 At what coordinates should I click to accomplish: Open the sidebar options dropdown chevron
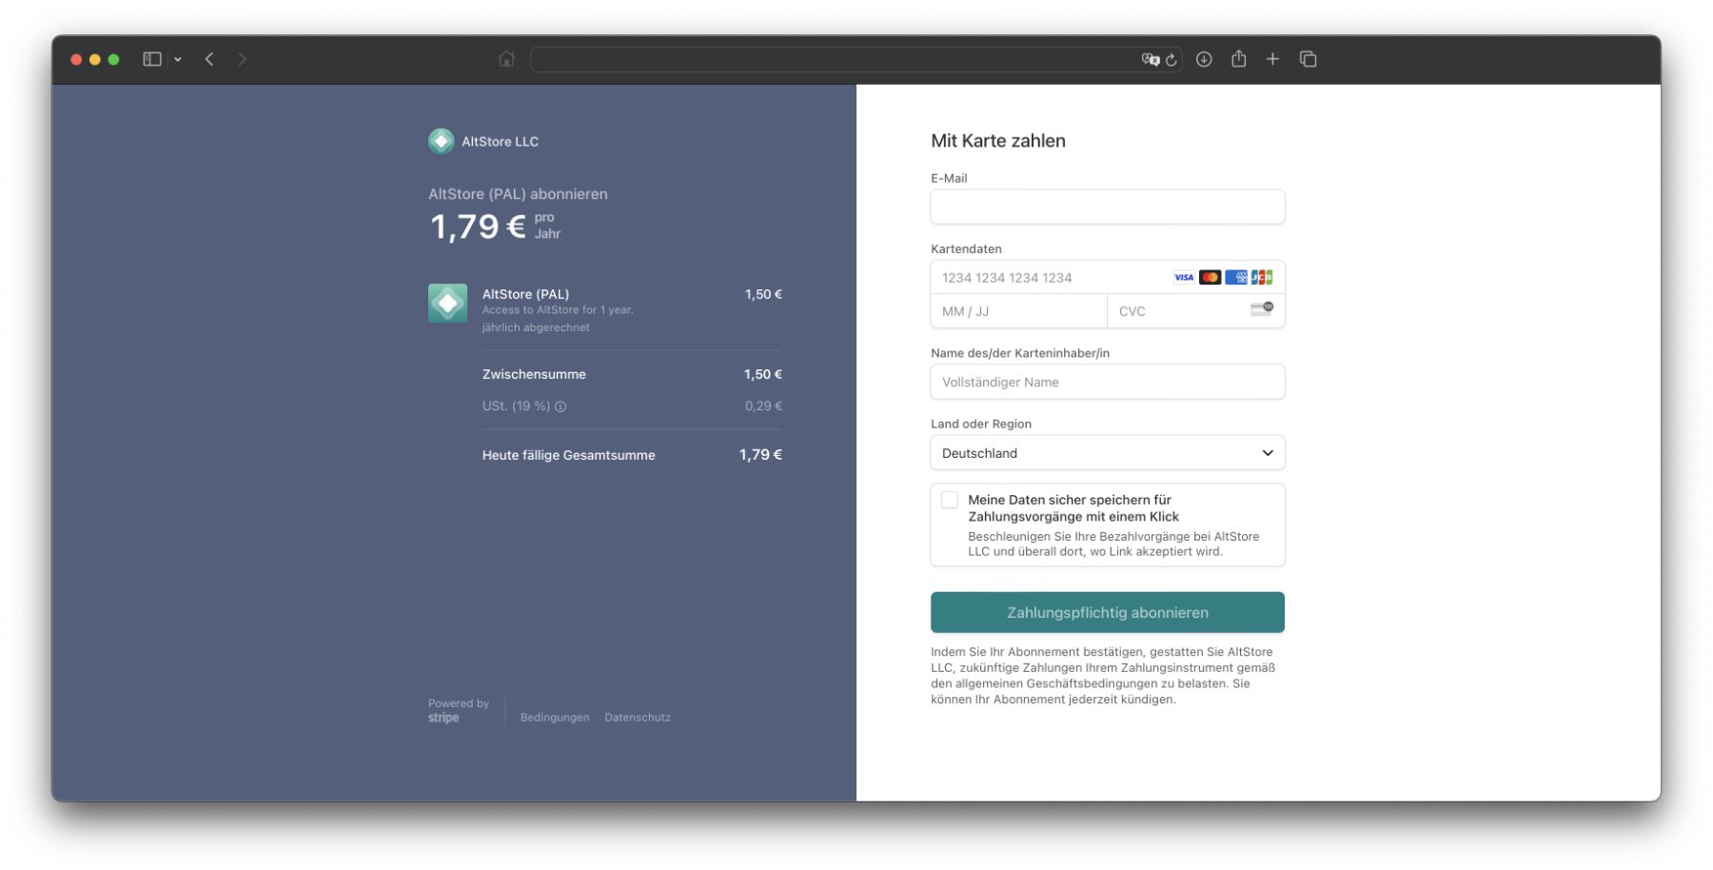point(178,59)
